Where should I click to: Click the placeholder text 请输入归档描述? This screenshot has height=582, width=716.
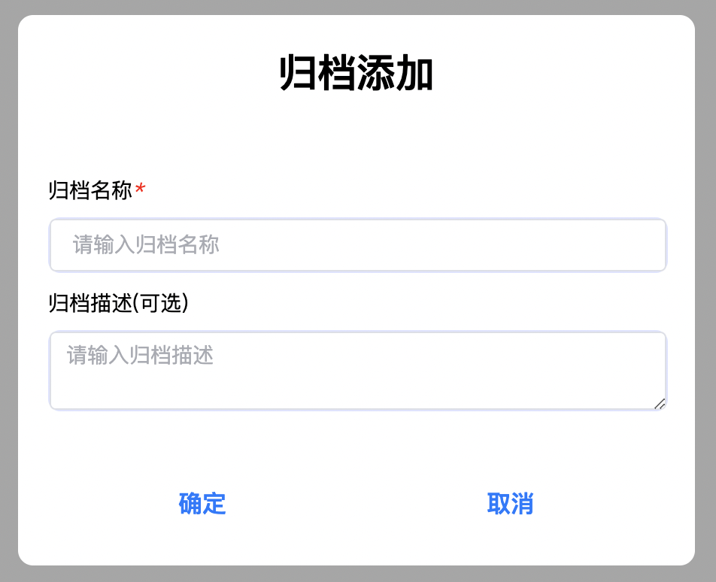point(141,355)
